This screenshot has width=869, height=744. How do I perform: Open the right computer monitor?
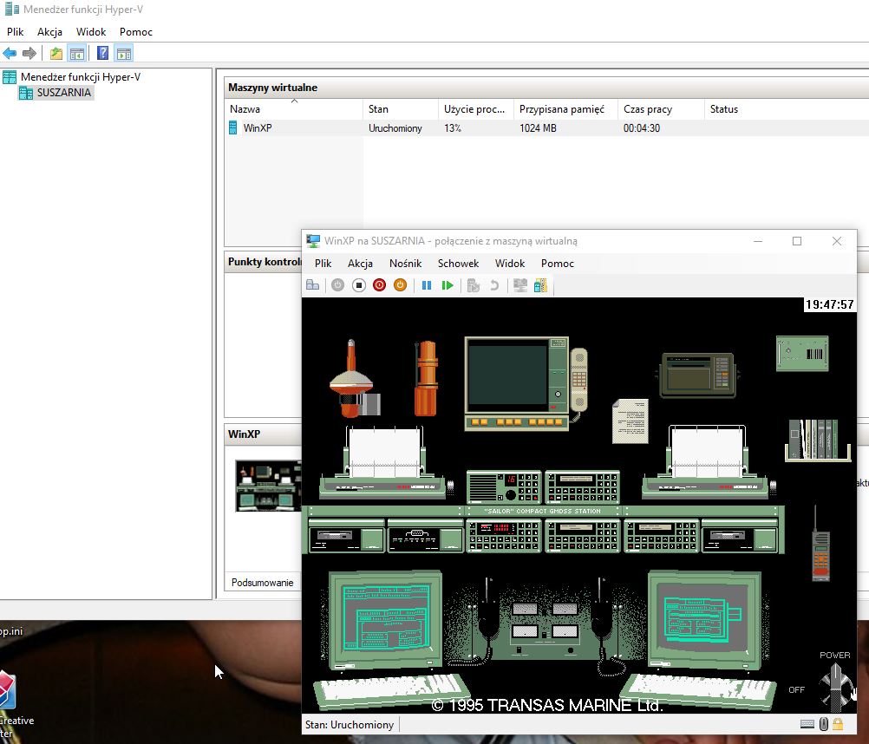704,620
